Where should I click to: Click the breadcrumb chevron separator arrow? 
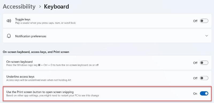40,6
